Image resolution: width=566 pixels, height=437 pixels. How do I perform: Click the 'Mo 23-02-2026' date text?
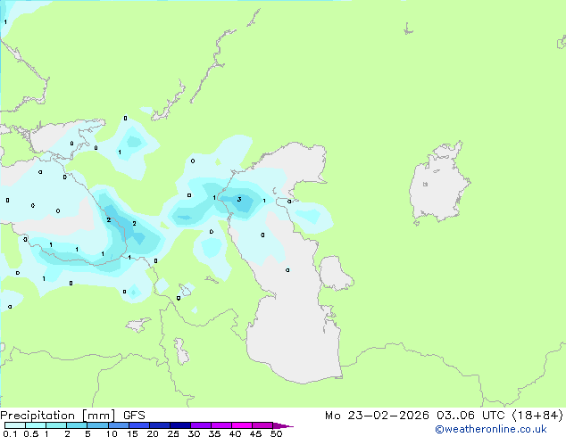[x=377, y=416]
